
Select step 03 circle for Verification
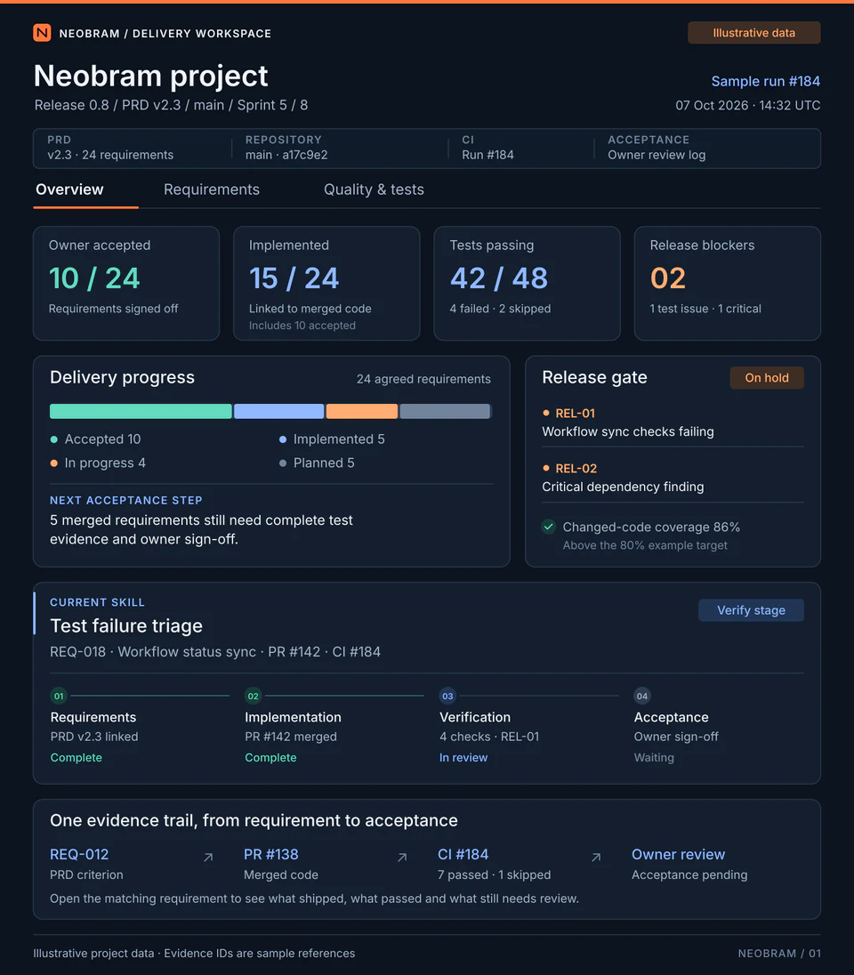(x=447, y=696)
